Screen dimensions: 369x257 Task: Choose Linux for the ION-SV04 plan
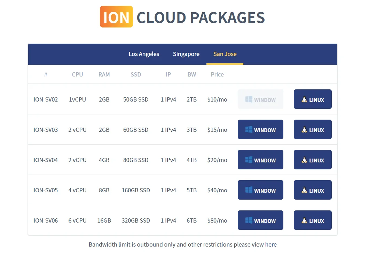pyautogui.click(x=313, y=160)
